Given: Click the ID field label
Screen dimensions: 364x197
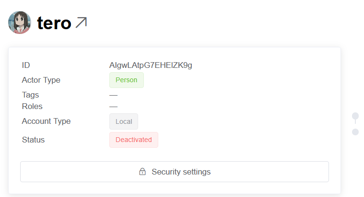Looking at the screenshot, I should (x=26, y=65).
